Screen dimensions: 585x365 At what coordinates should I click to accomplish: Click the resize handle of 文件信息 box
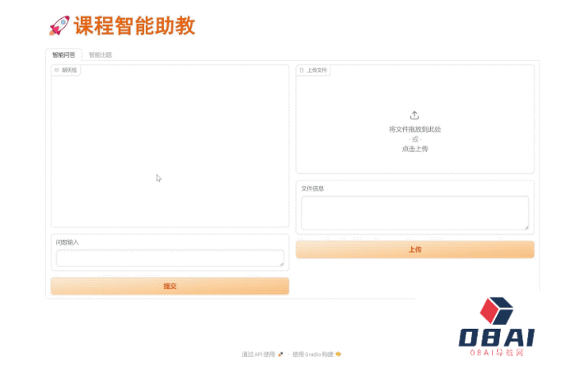click(526, 227)
